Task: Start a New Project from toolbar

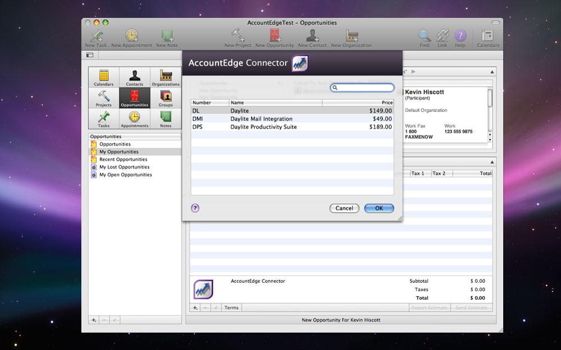Action: (237, 38)
